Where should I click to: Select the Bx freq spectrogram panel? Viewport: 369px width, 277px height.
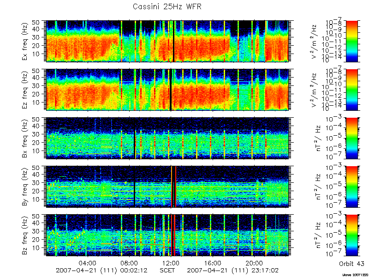(x=167, y=138)
